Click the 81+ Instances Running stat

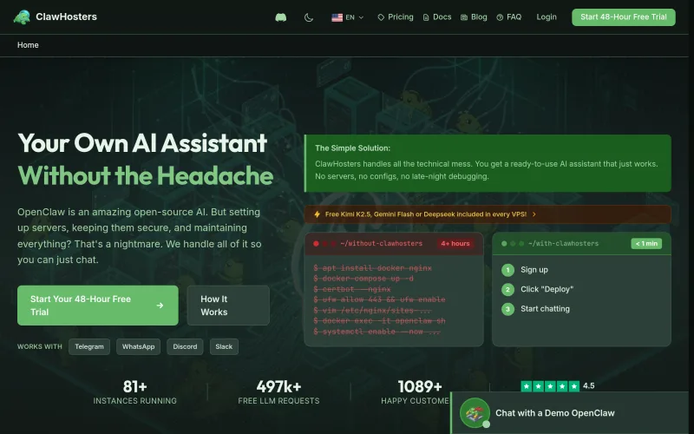tap(135, 392)
